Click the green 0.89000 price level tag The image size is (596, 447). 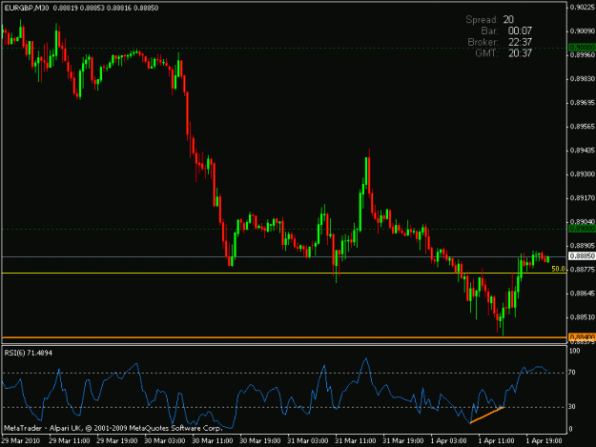[582, 229]
